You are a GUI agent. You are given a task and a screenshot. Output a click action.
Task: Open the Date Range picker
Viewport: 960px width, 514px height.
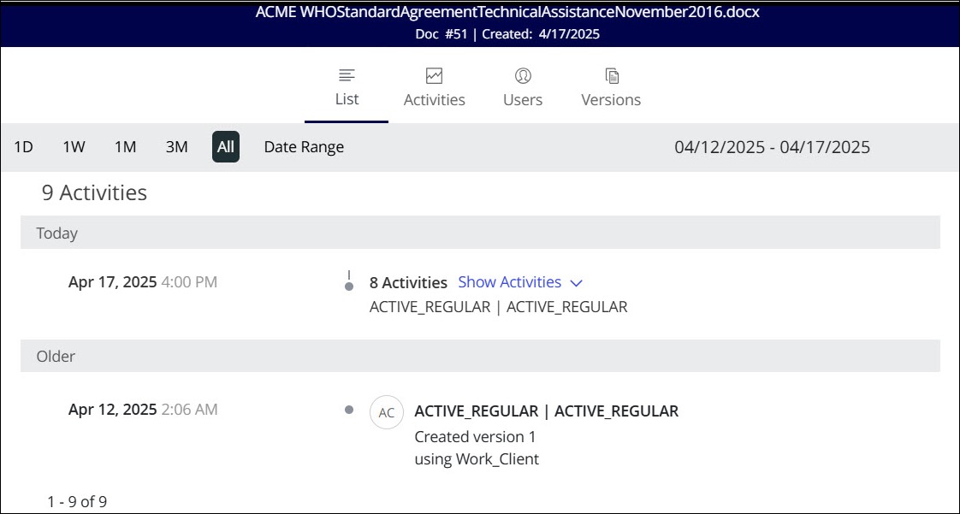(x=304, y=147)
